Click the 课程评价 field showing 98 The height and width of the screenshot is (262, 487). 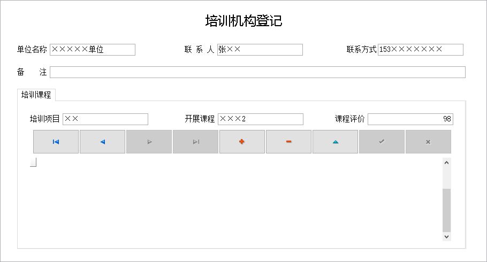tap(410, 119)
